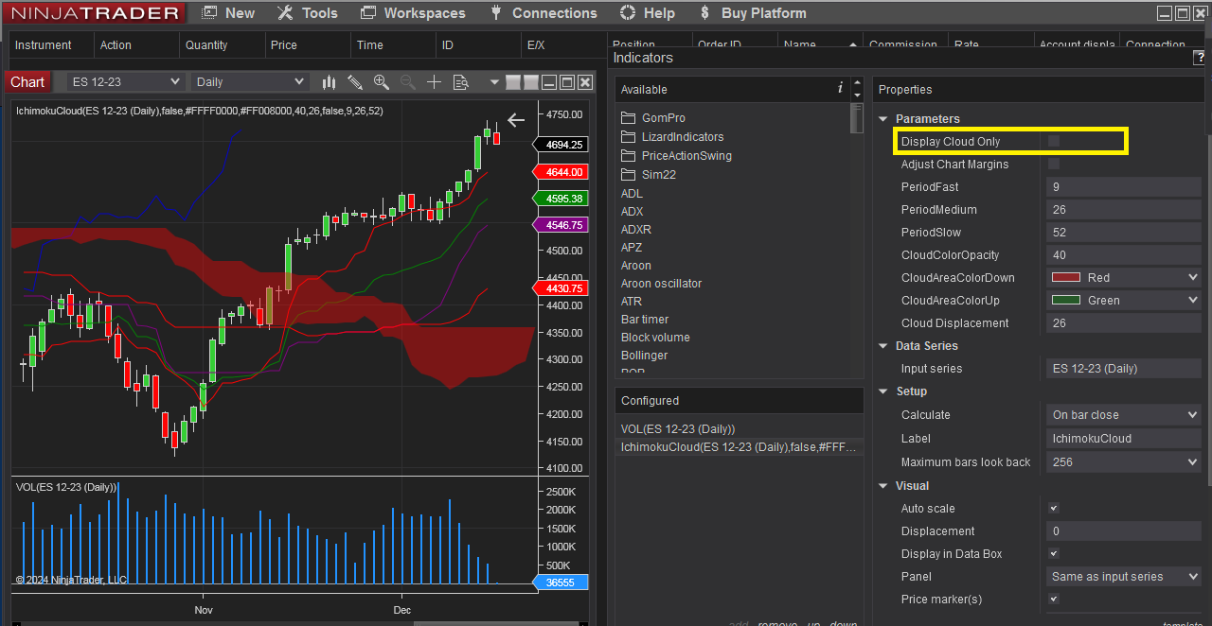
Task: Collapse the Parameters section
Action: click(x=883, y=119)
